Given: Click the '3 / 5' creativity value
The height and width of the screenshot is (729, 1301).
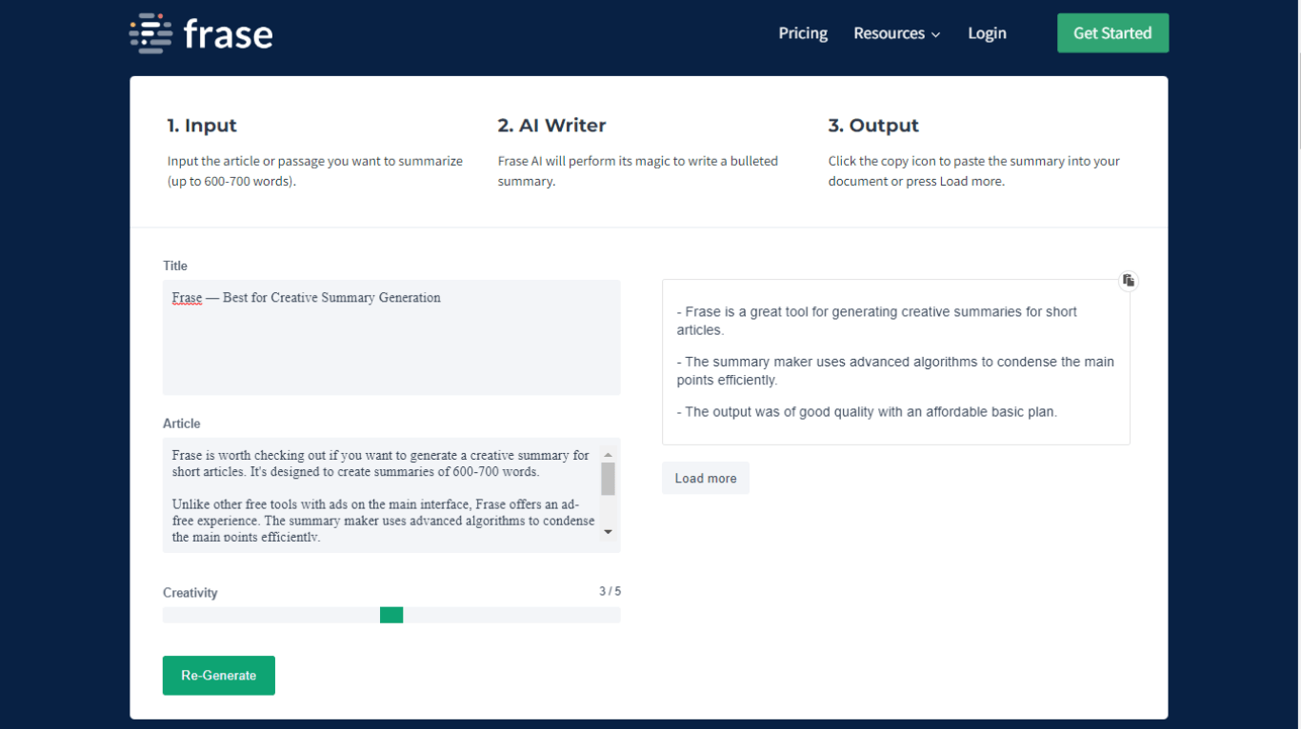Looking at the screenshot, I should (x=610, y=592).
